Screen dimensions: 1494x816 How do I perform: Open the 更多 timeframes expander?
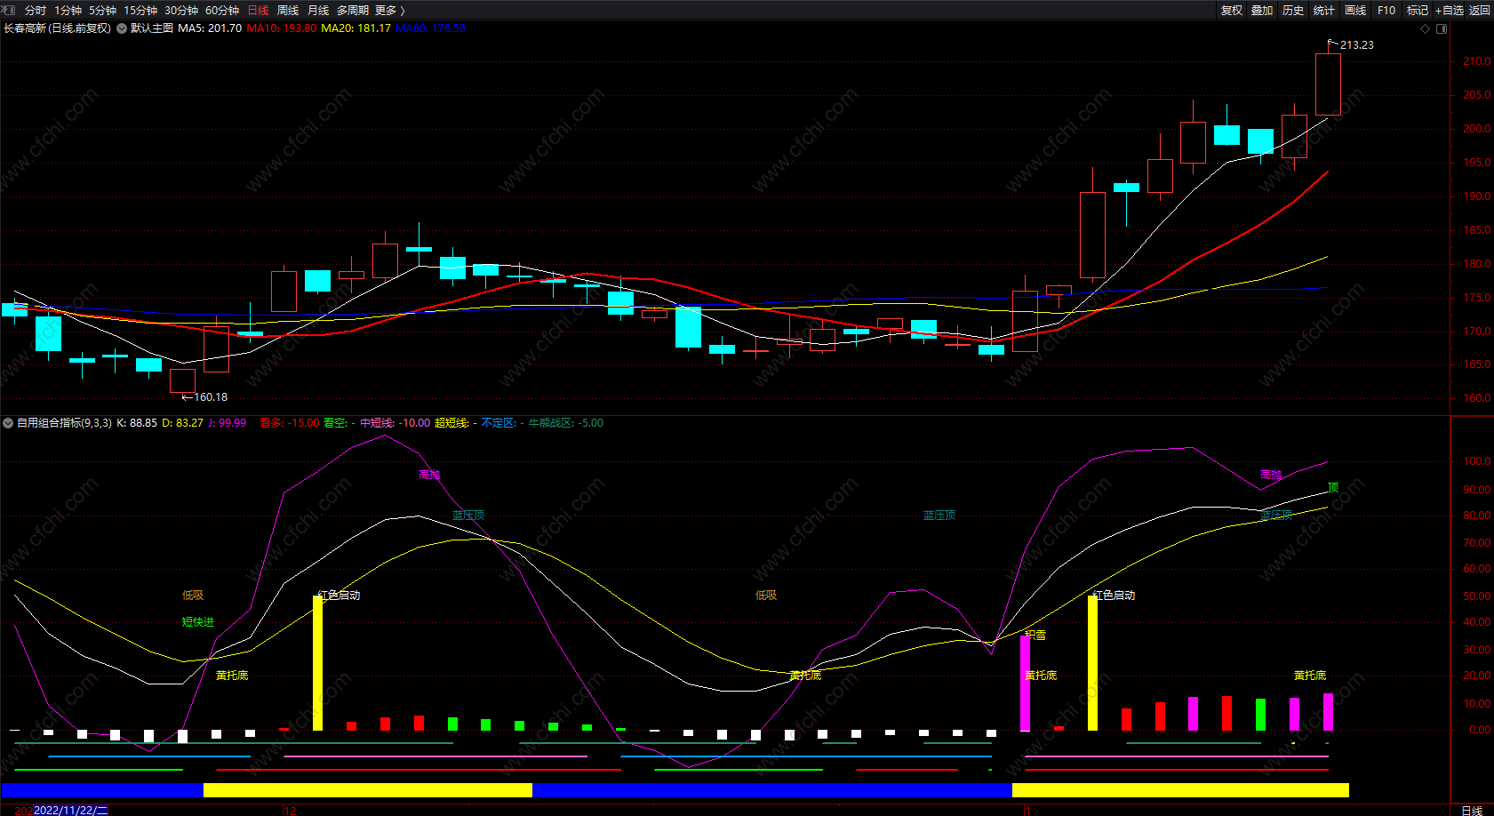point(389,10)
